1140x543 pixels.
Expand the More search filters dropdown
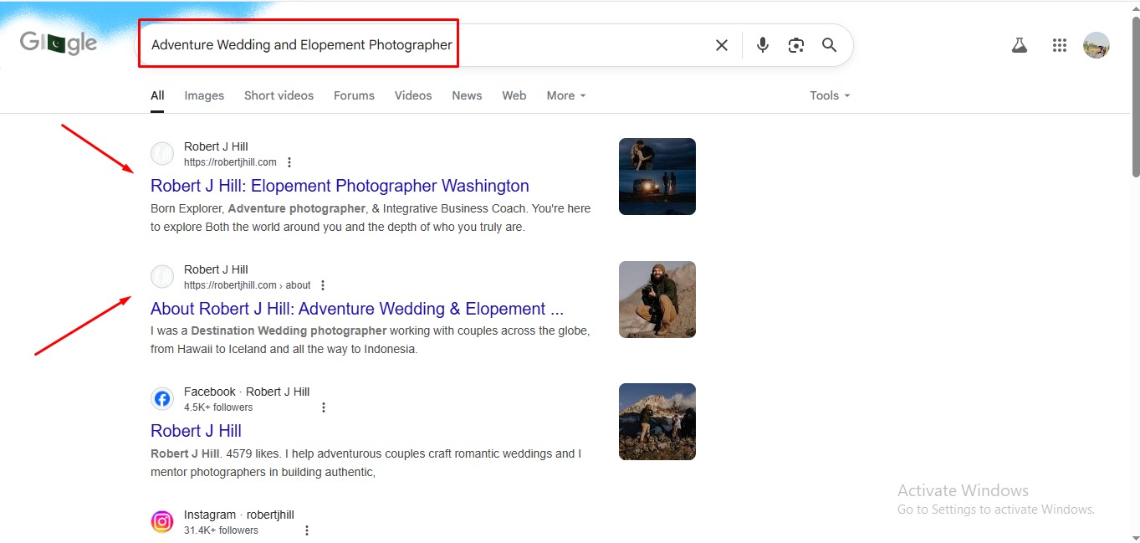[x=565, y=95]
